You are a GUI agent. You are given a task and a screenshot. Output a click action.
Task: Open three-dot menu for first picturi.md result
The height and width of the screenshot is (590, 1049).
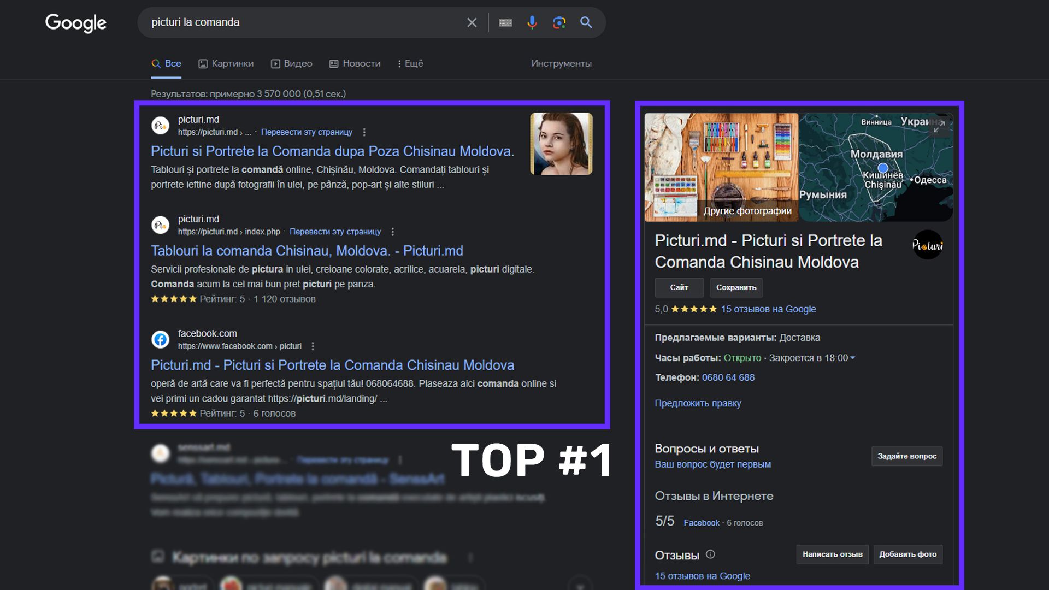[x=364, y=132]
